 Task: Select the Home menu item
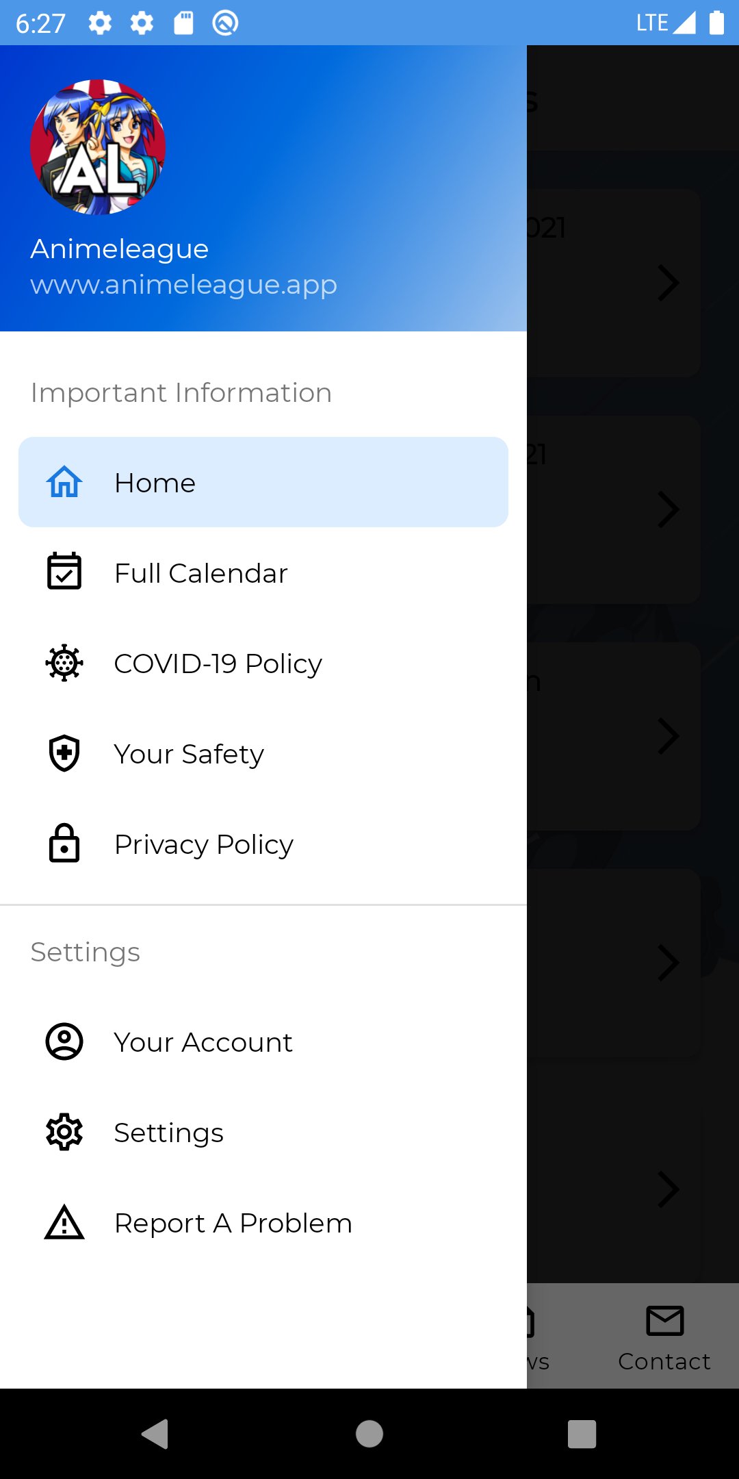tap(263, 482)
